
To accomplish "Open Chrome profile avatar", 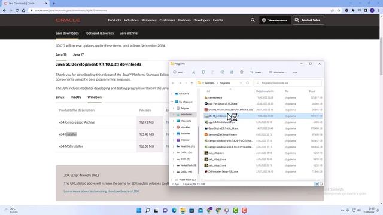I will (372, 11).
